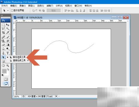
Task: Open the 滤镜(T) menu
Action: point(50,6)
